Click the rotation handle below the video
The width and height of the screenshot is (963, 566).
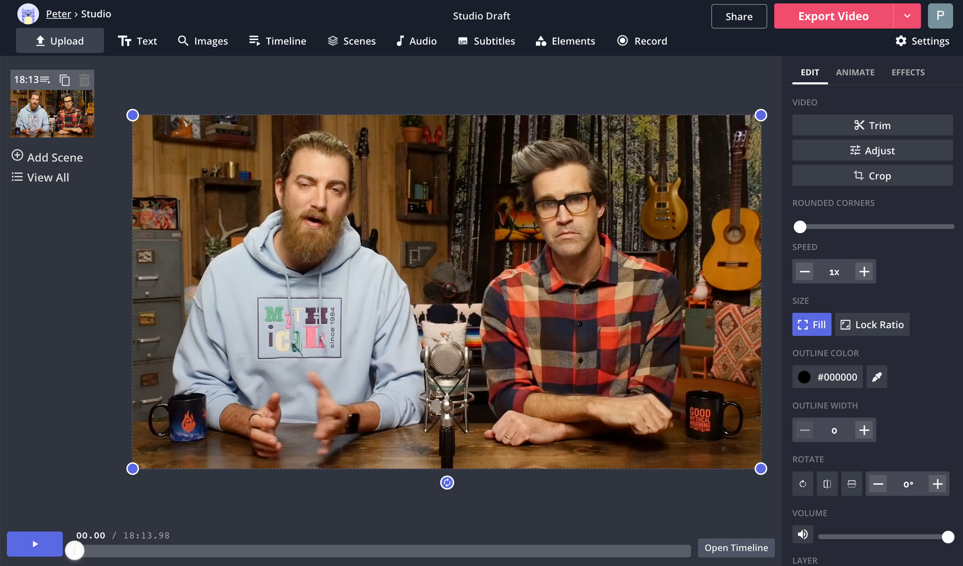pyautogui.click(x=447, y=483)
